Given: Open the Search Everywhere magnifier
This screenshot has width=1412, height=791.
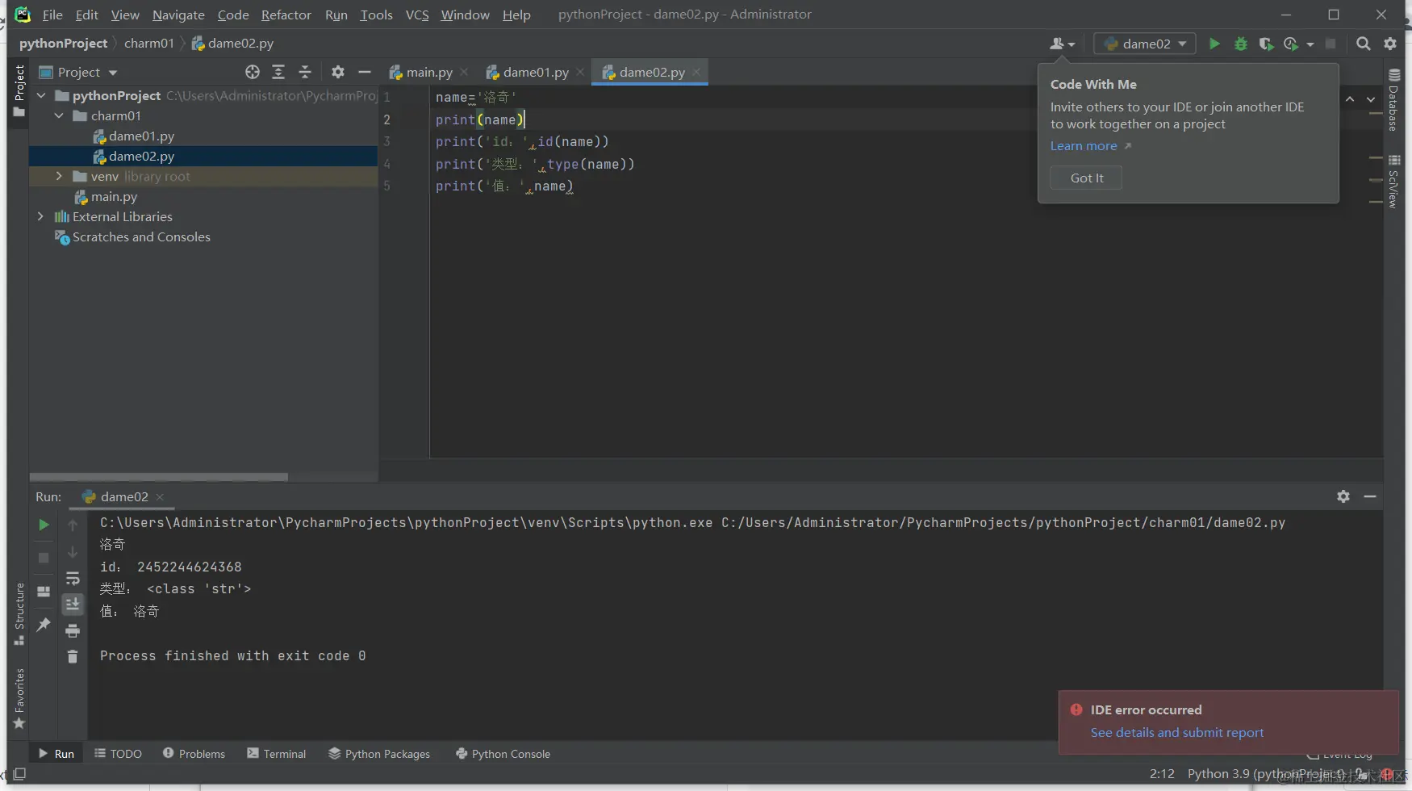Looking at the screenshot, I should click(1364, 44).
